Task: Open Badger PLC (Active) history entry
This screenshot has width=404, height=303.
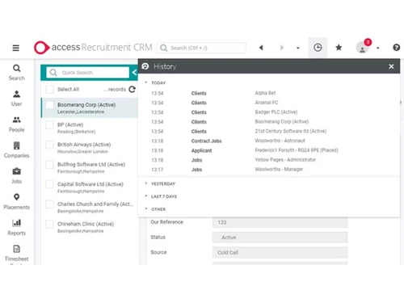Action: click(276, 112)
